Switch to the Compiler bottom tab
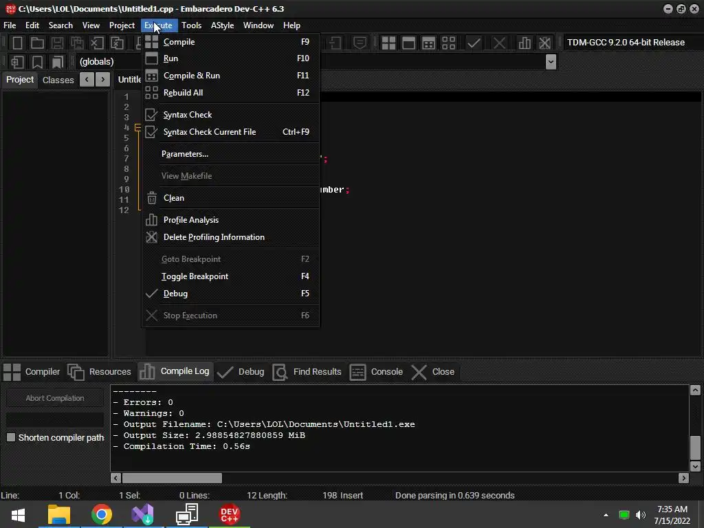The width and height of the screenshot is (704, 528). coord(32,372)
